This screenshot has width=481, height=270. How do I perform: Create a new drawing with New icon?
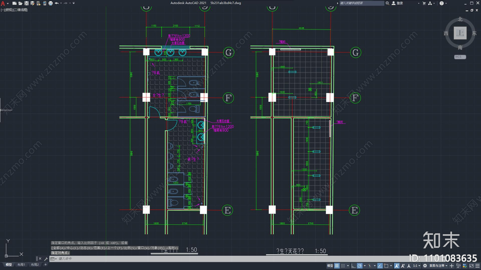(14, 3)
